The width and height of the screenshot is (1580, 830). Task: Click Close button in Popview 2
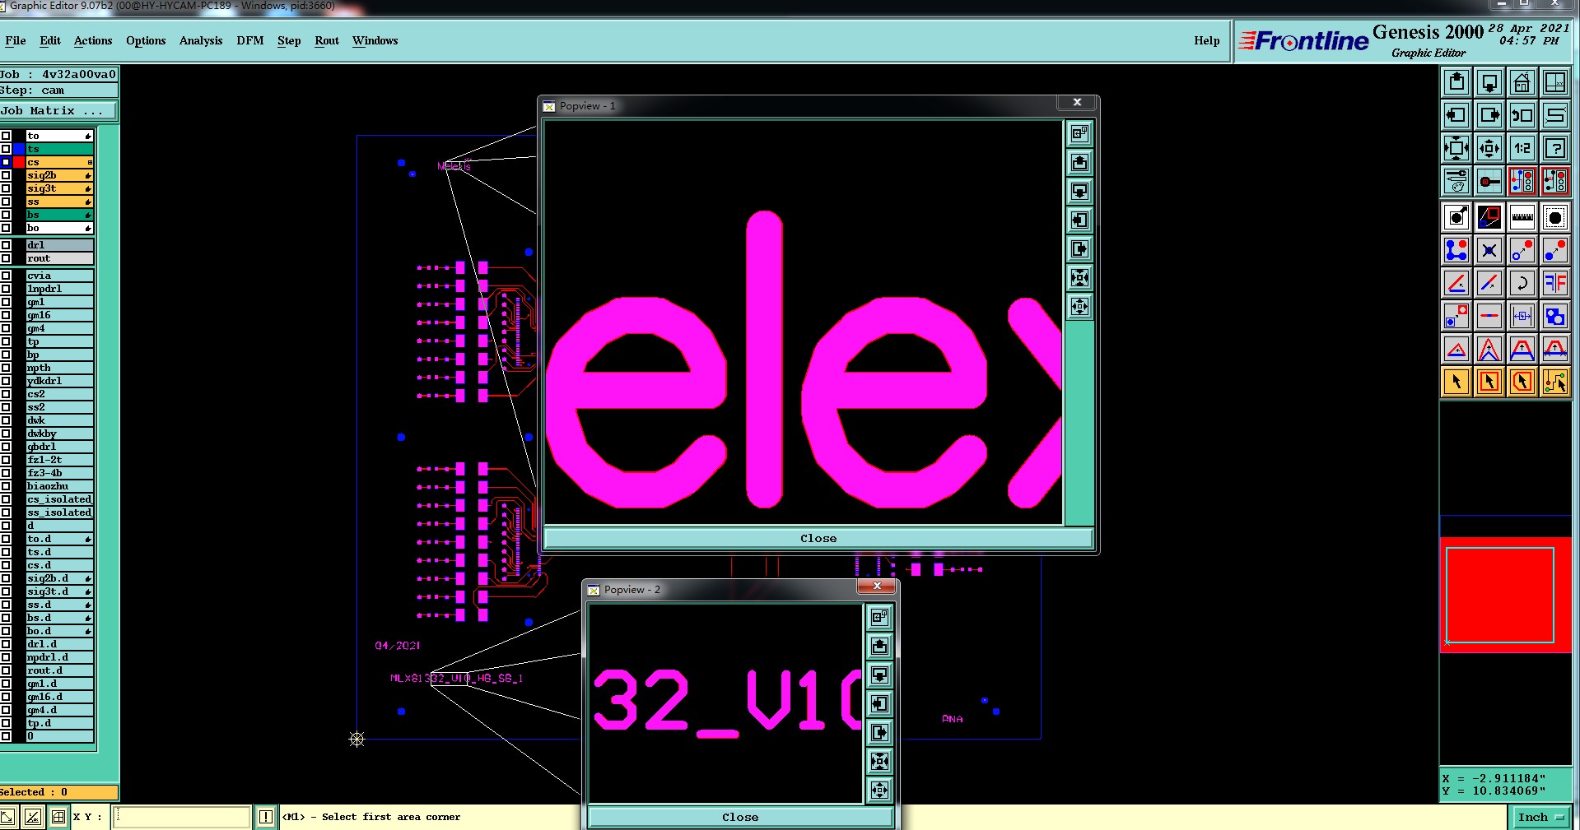(x=740, y=817)
